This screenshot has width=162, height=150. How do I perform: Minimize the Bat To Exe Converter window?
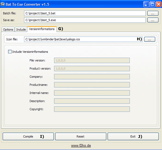click(146, 4)
